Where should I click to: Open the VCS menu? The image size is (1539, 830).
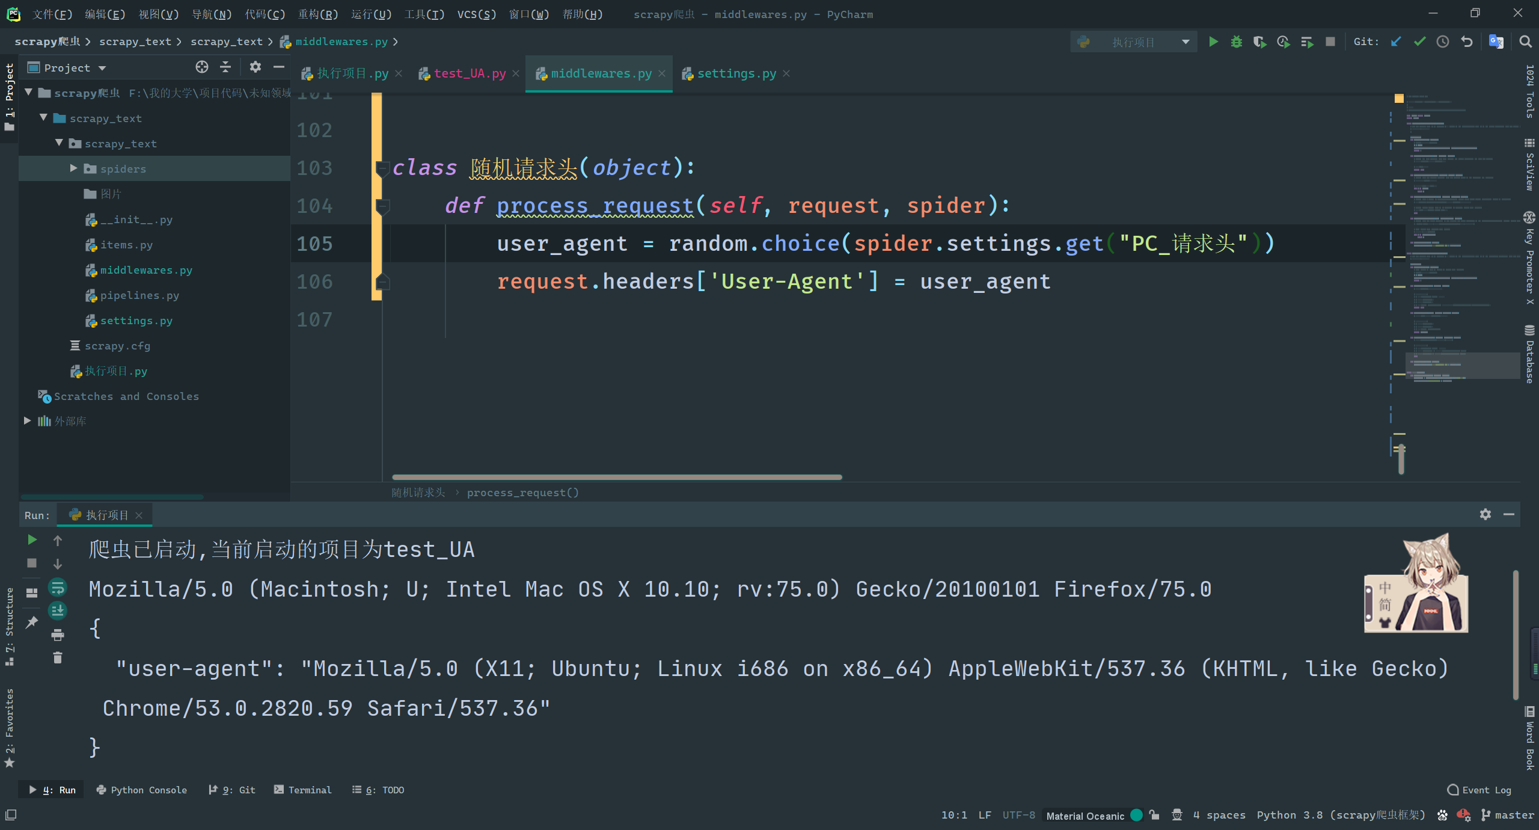point(476,14)
